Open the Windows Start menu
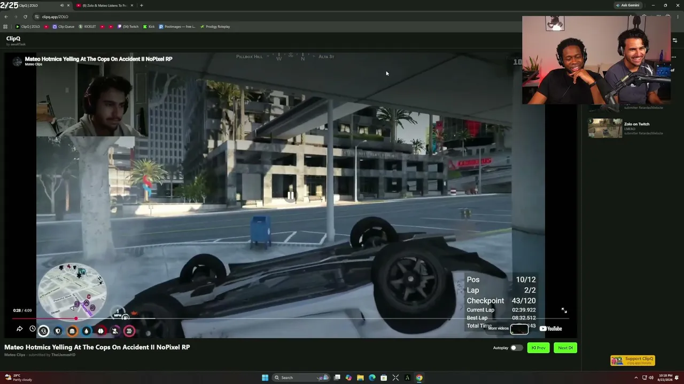 point(265,378)
